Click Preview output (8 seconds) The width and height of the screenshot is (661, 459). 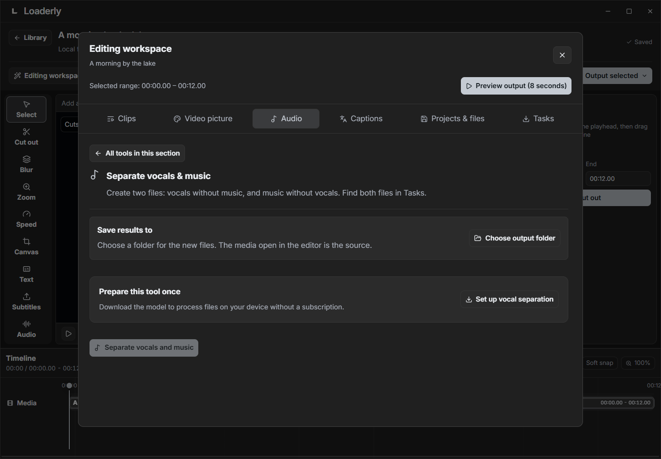(x=516, y=86)
